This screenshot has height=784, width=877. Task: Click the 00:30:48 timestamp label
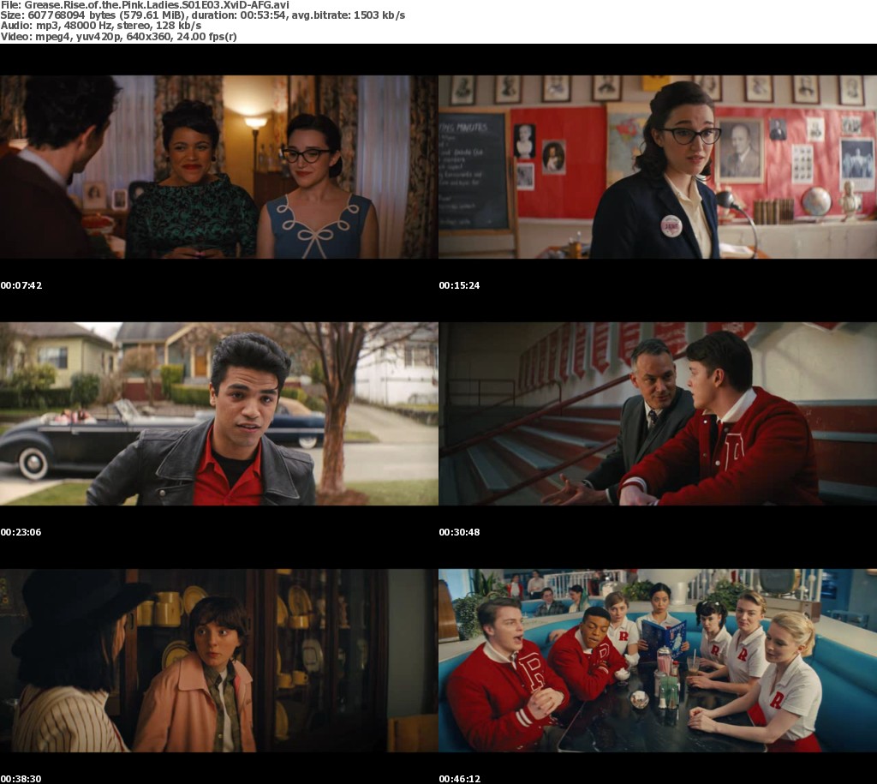coord(459,532)
